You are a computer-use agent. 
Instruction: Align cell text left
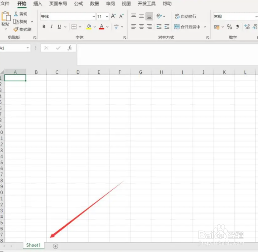tap(134, 26)
